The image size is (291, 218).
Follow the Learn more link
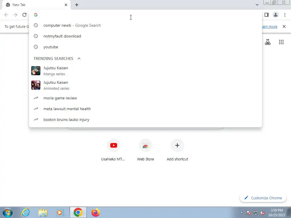(269, 26)
